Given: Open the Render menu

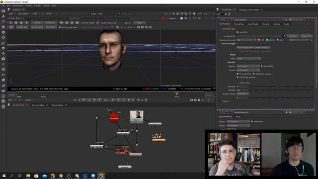Looking at the screenshot, I should 37,5.
